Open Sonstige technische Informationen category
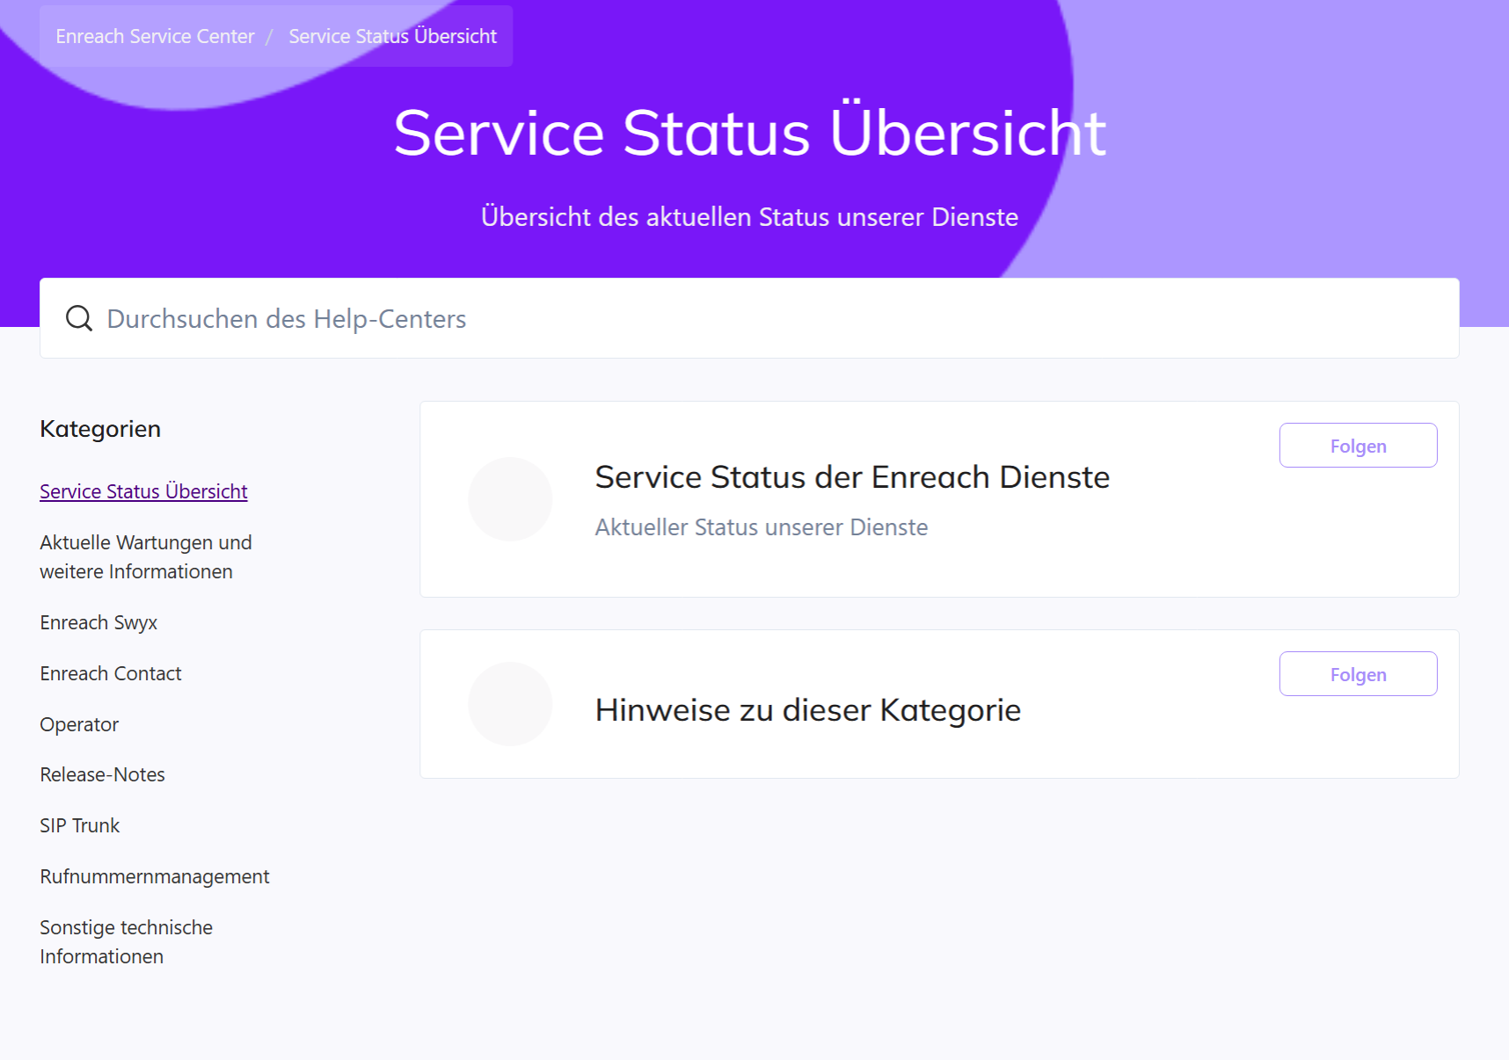Image resolution: width=1509 pixels, height=1060 pixels. coord(126,941)
